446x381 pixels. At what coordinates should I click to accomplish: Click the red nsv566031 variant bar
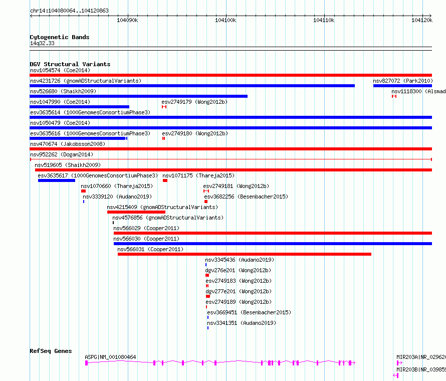(x=245, y=254)
